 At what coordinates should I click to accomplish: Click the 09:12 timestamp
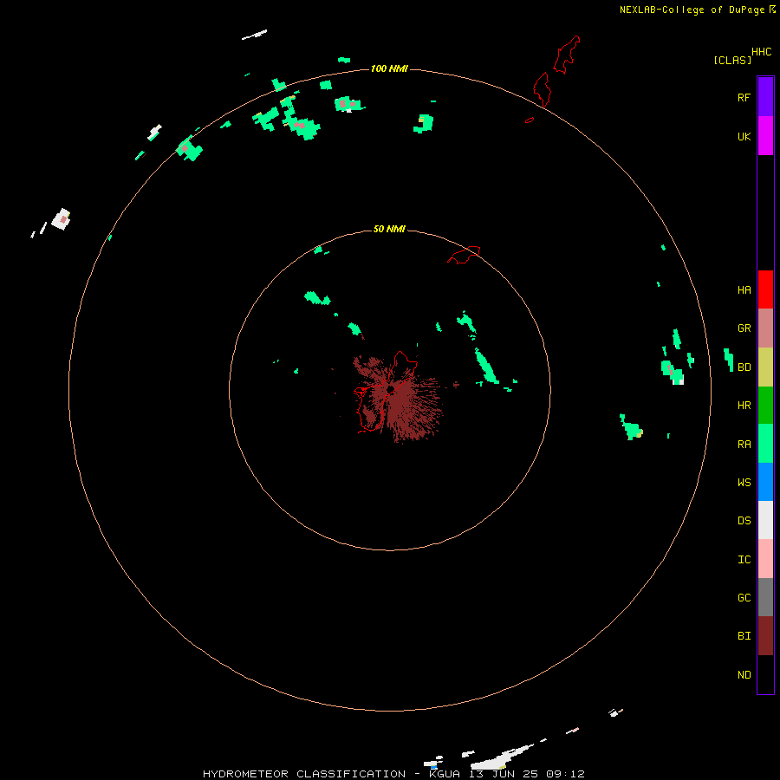(565, 774)
